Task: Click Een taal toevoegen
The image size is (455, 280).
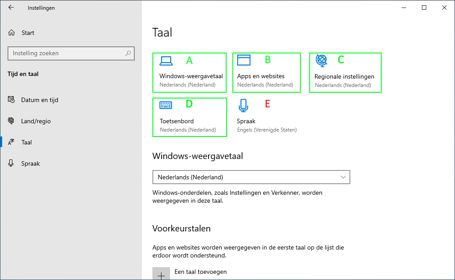Action: [x=201, y=272]
